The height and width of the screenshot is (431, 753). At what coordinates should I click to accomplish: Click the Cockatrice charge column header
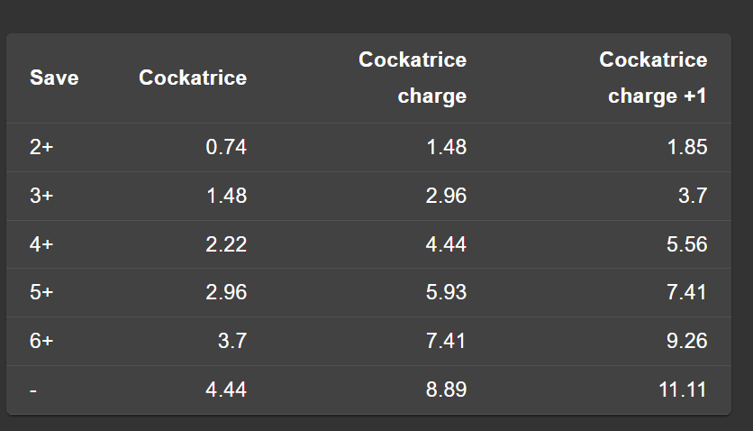413,78
